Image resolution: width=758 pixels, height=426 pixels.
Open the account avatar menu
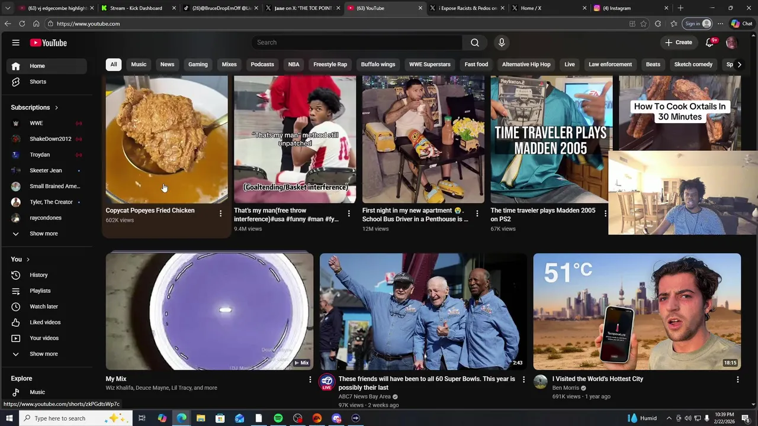tap(731, 43)
